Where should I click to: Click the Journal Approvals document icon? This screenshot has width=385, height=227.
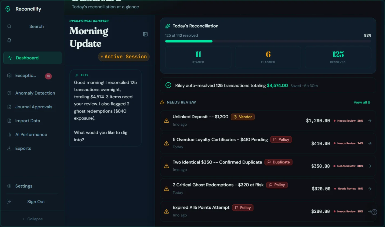tap(9, 107)
